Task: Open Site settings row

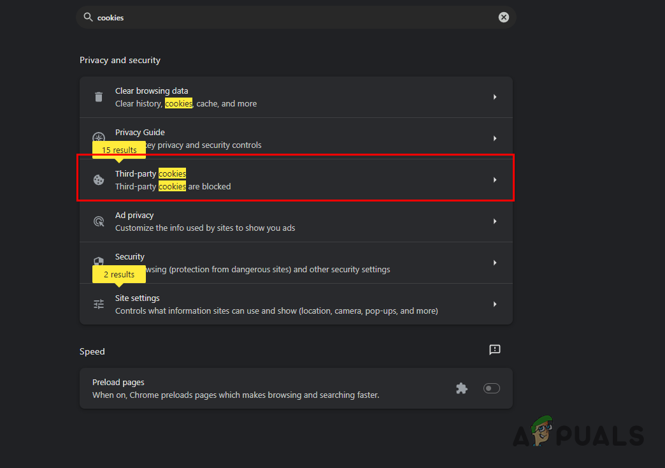Action: pos(296,304)
